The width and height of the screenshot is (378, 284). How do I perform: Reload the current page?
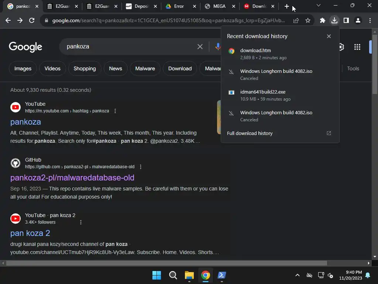pyautogui.click(x=32, y=21)
